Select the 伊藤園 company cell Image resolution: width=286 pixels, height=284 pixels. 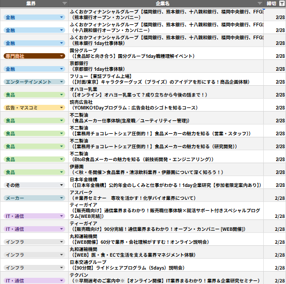166,169
